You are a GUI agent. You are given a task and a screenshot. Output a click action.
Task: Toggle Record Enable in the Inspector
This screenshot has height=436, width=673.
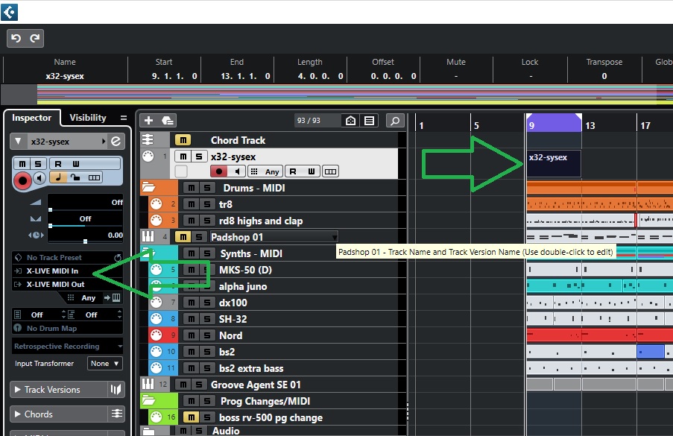click(22, 181)
